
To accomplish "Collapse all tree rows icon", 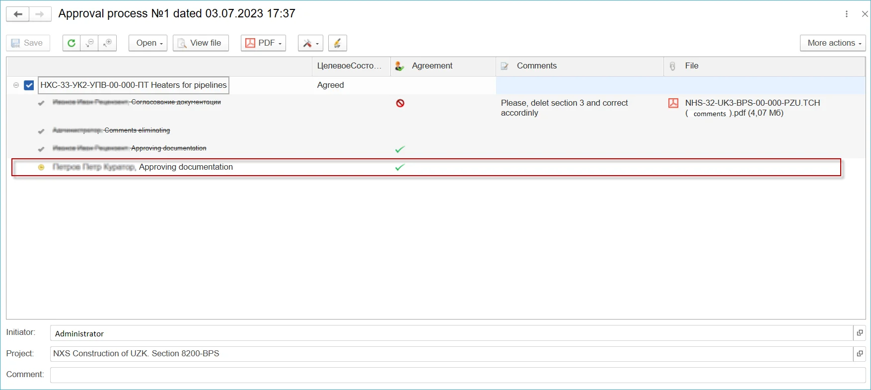I will coord(89,43).
